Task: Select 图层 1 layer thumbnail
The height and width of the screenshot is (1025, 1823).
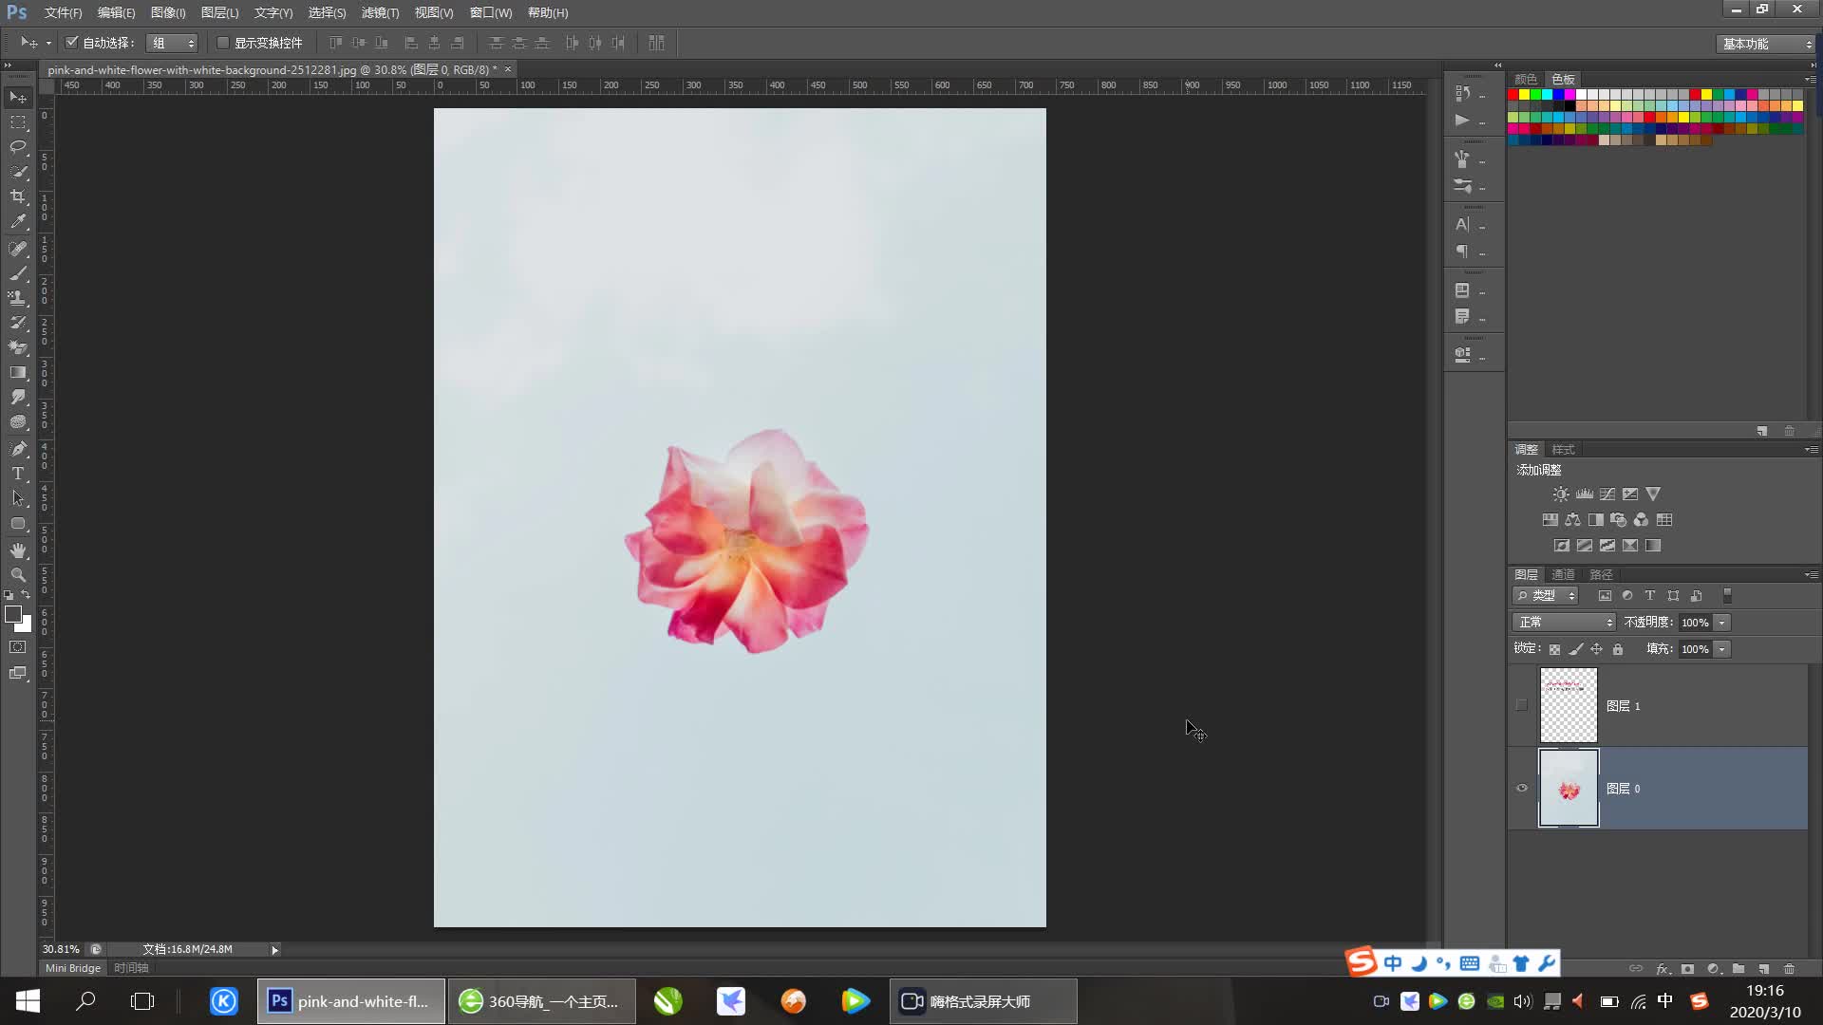Action: coord(1569,705)
